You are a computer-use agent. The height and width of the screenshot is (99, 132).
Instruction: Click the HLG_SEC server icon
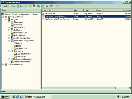pyautogui.click(x=9, y=20)
